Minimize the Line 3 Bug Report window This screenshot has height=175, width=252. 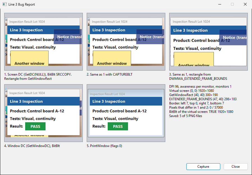[x=220, y=4]
